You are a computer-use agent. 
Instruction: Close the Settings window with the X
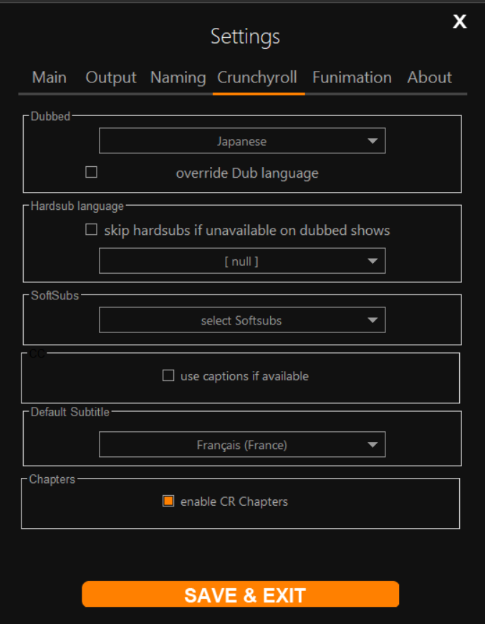[x=459, y=21]
